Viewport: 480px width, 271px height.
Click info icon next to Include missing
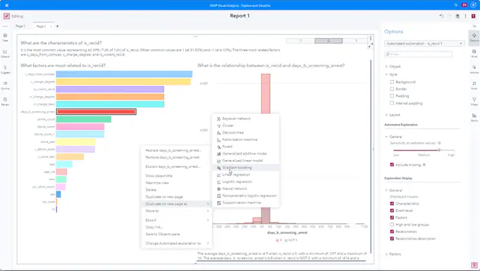424,165
